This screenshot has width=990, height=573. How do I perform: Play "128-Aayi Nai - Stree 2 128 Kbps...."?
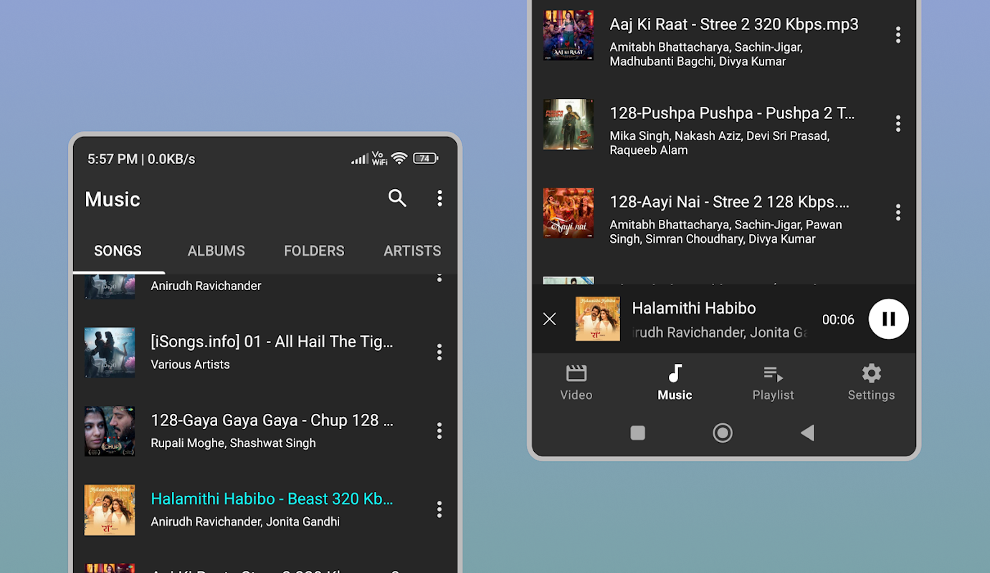[x=730, y=202]
